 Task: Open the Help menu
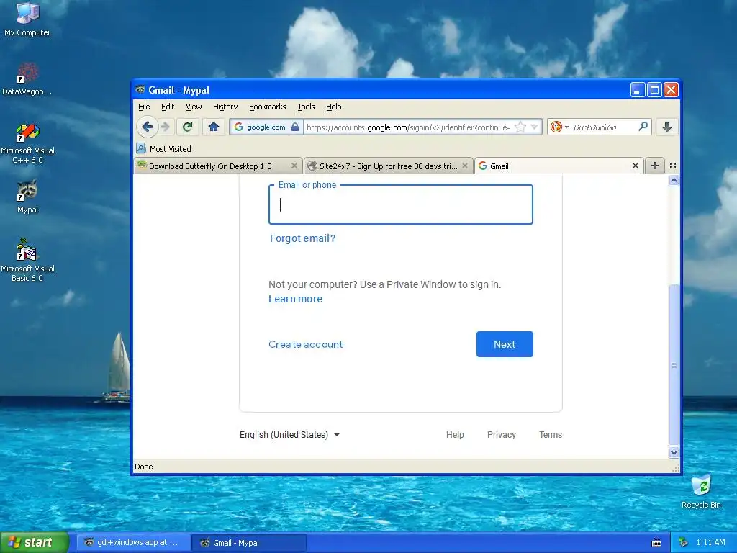tap(334, 107)
